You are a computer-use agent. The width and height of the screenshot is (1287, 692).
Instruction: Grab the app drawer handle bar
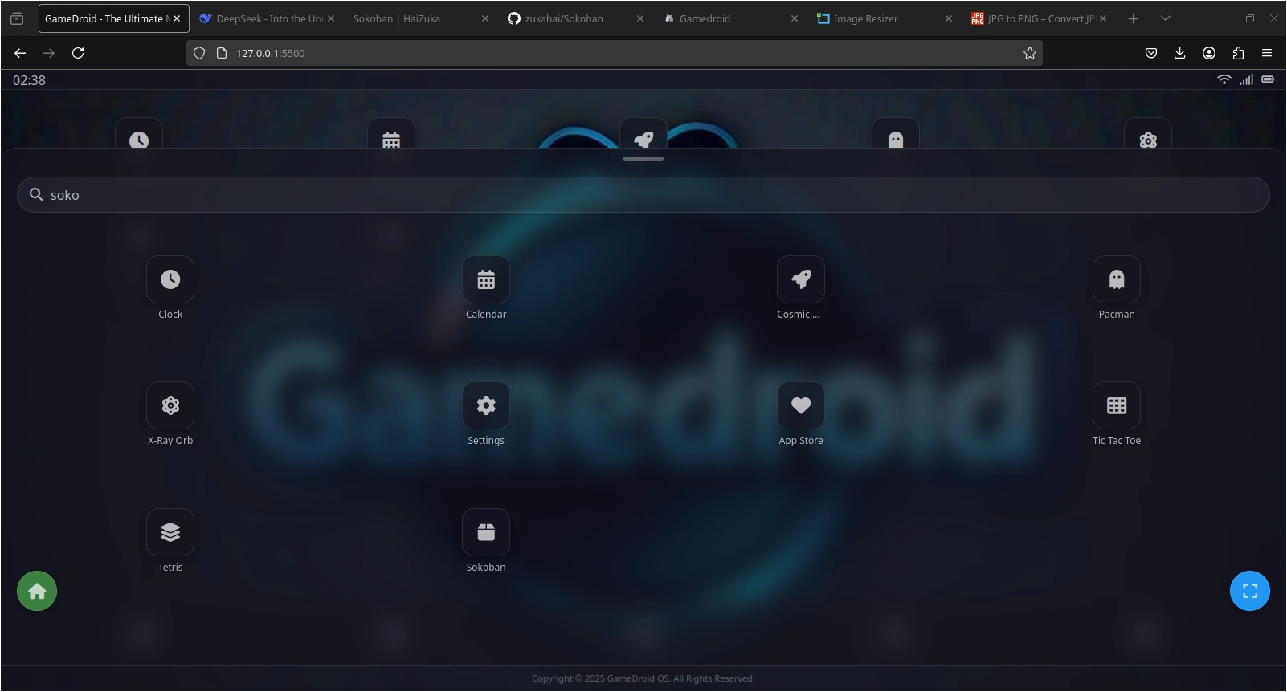[643, 158]
